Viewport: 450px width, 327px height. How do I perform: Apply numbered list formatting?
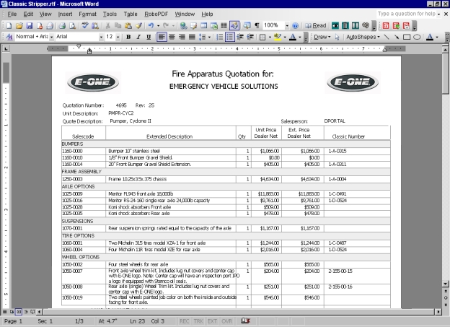coord(219,37)
